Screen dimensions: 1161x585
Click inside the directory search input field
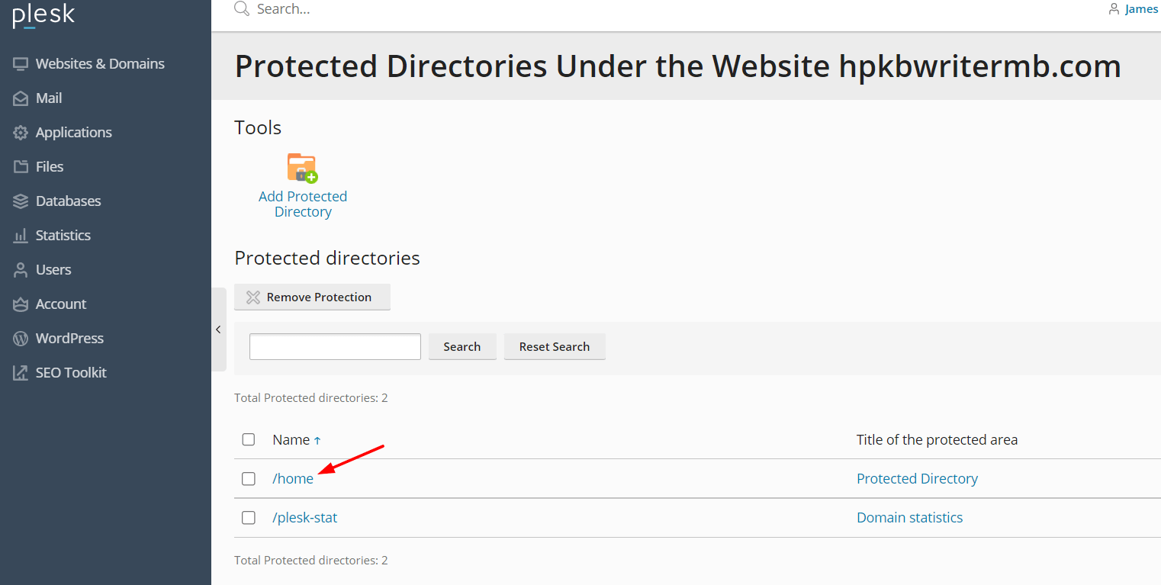(334, 346)
